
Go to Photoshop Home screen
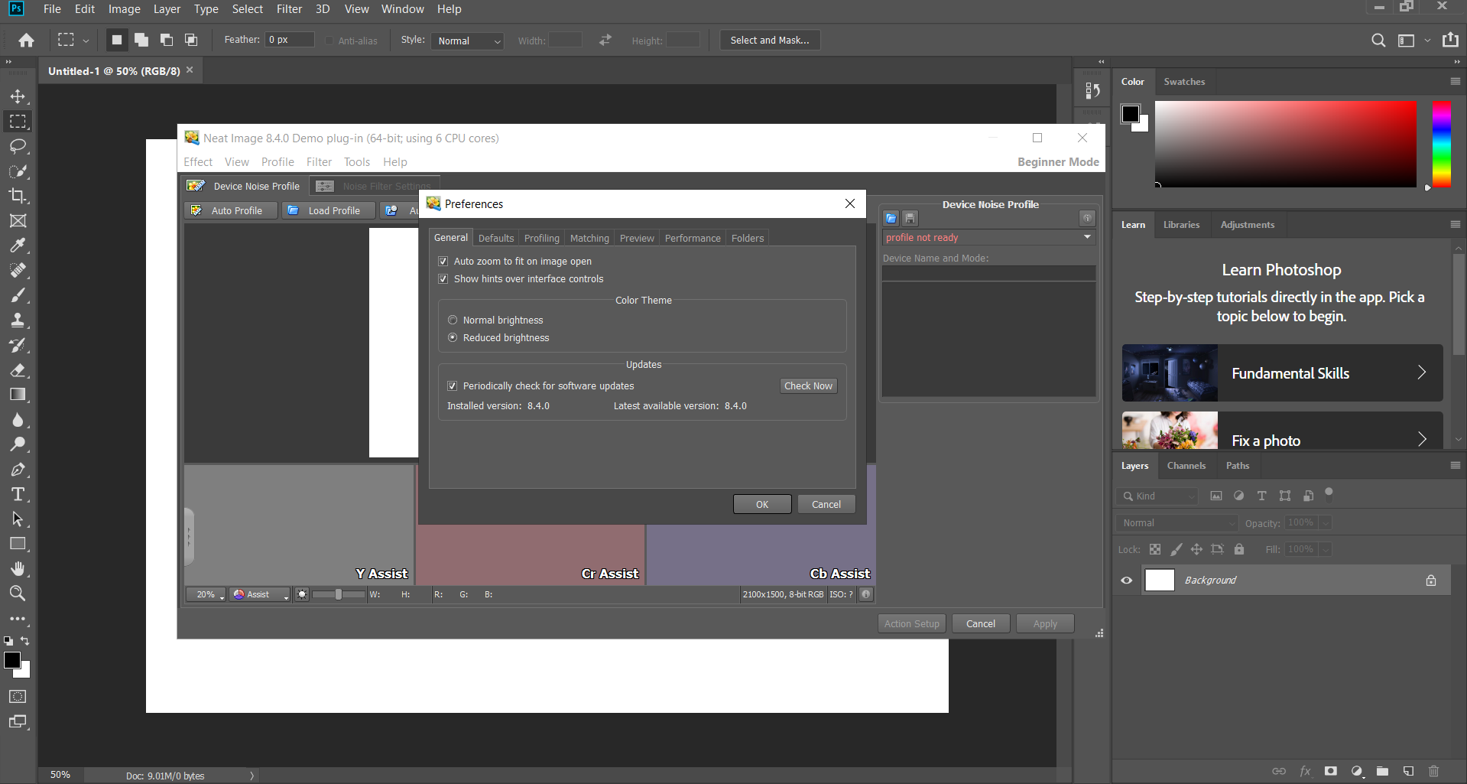pos(27,41)
